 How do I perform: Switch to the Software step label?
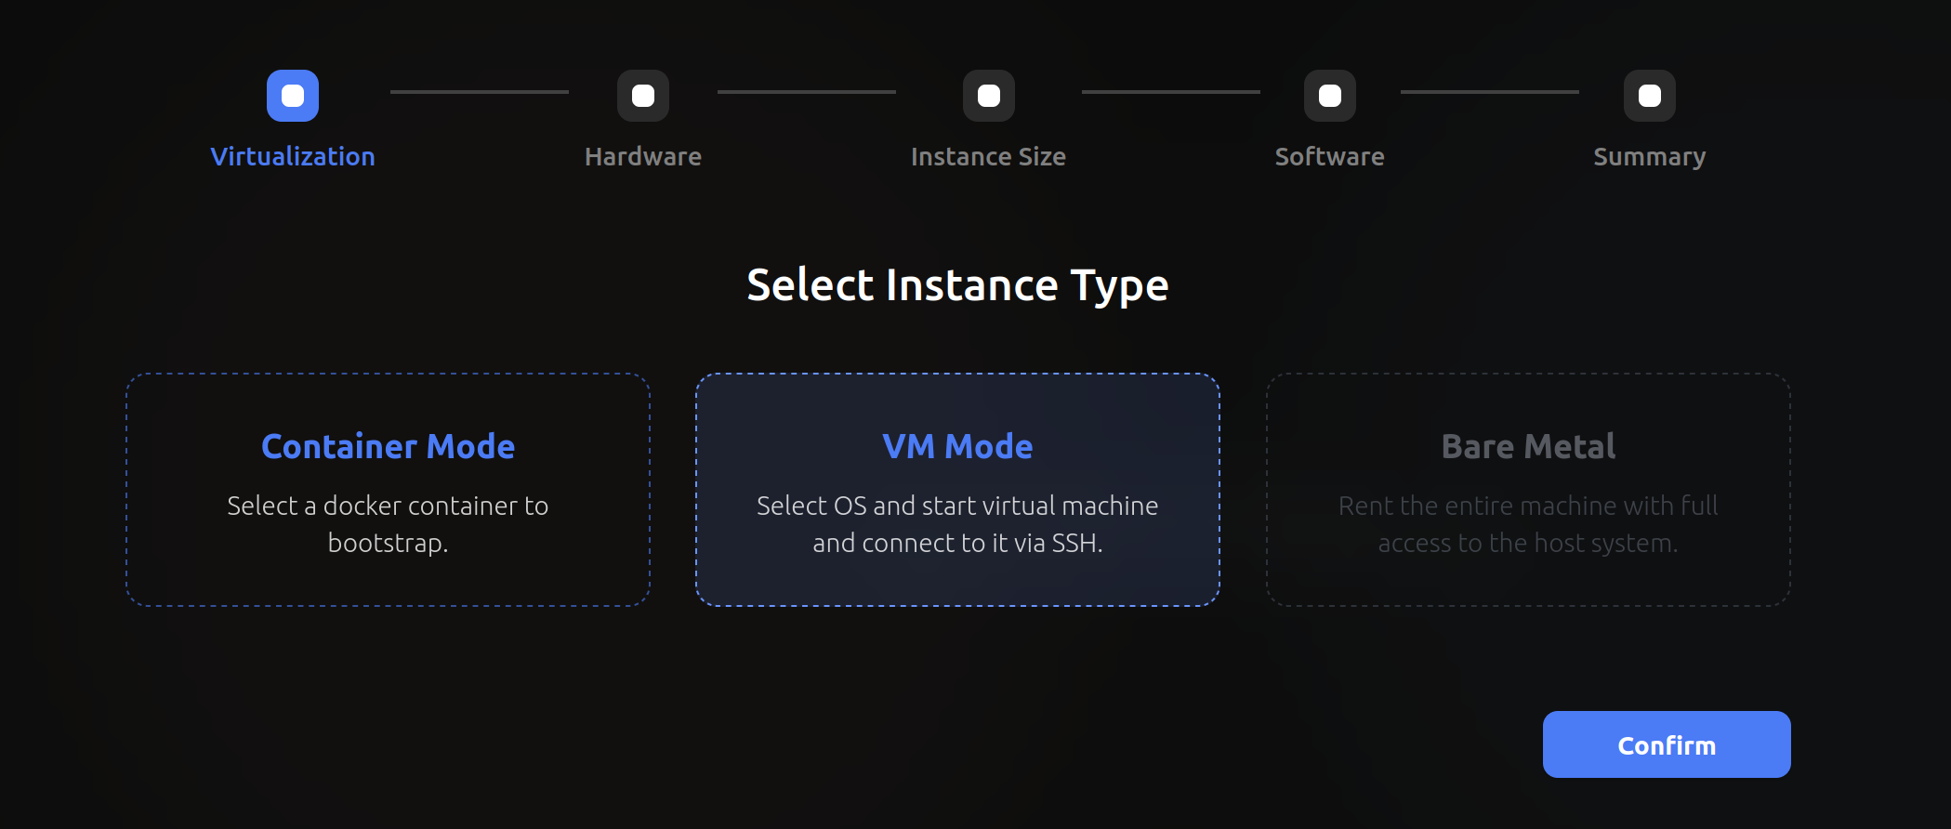click(1330, 156)
